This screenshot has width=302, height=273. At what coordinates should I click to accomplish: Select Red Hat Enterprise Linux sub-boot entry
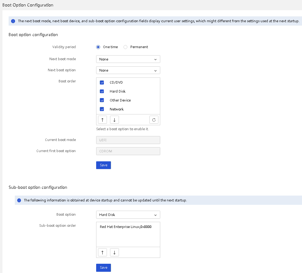(x=126, y=227)
